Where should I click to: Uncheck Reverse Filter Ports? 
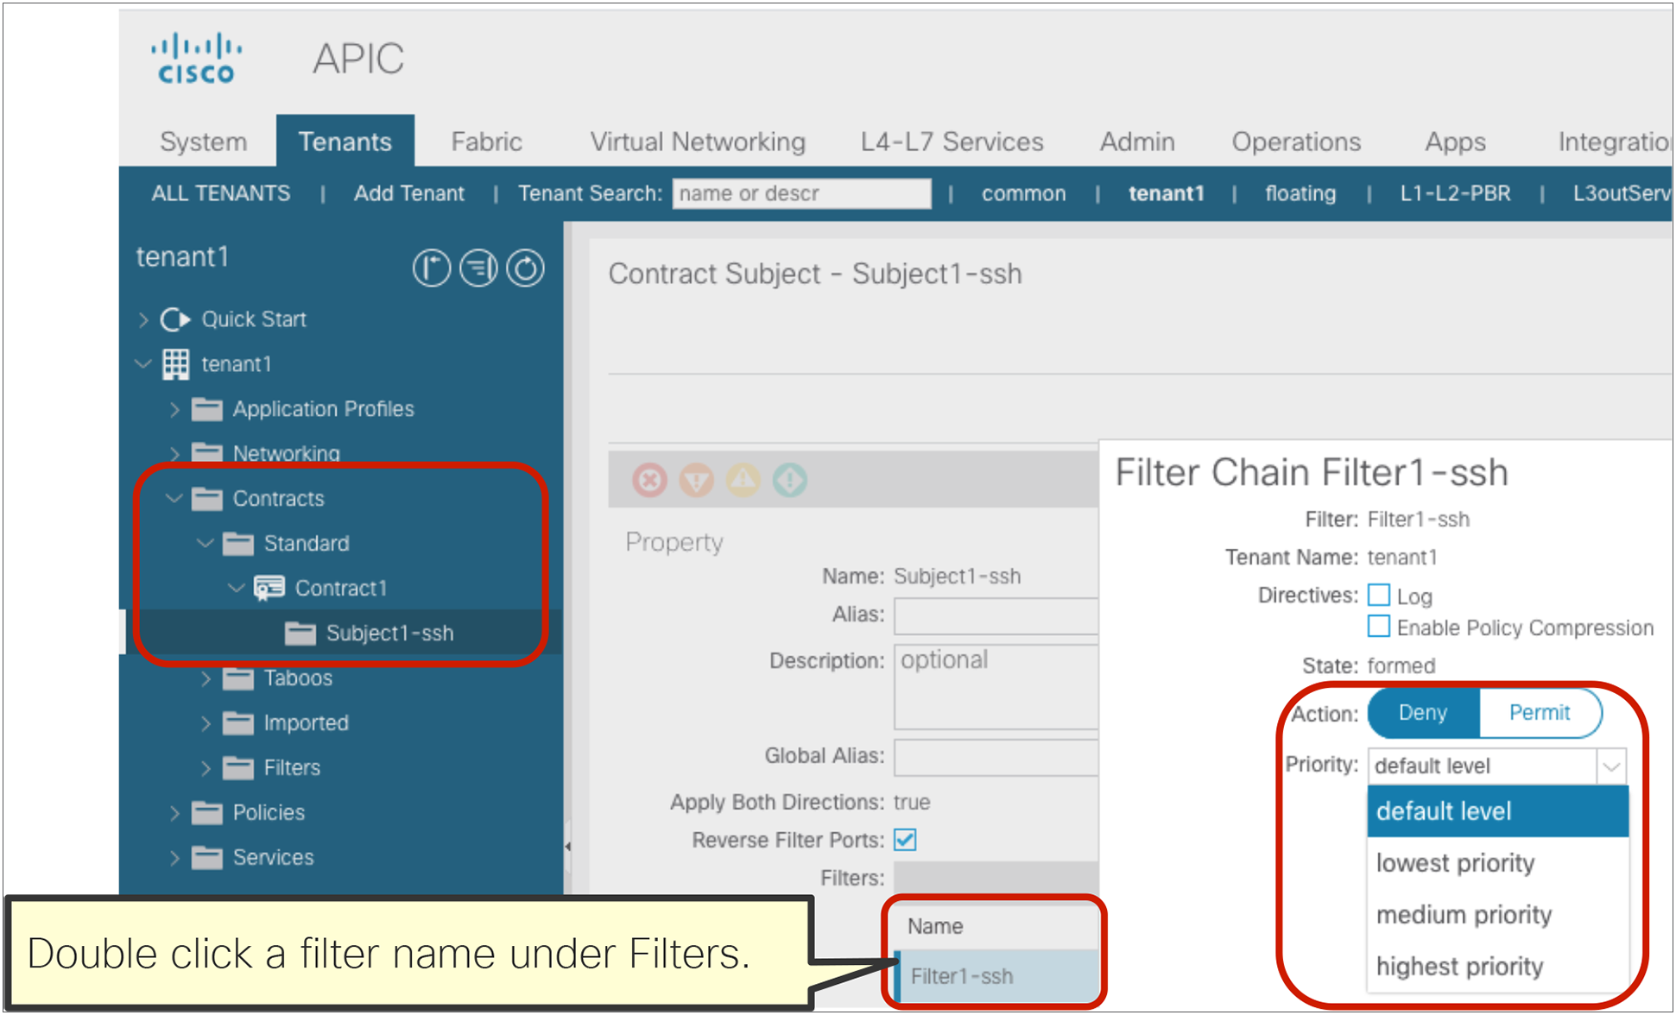coord(905,840)
